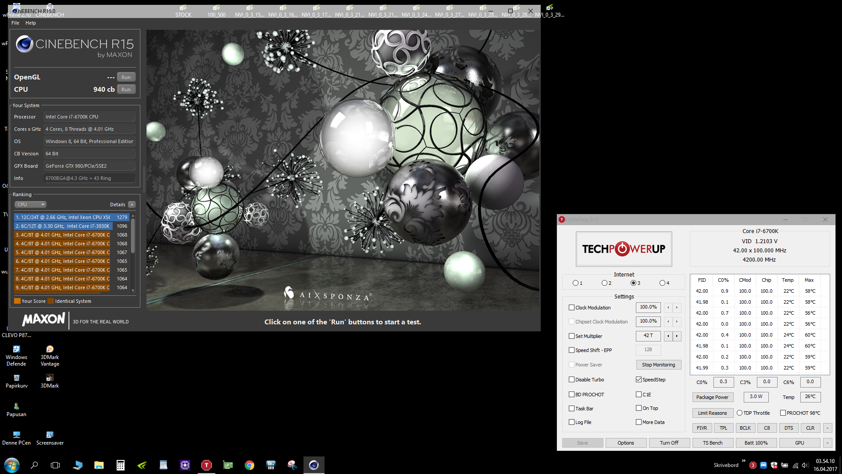The width and height of the screenshot is (842, 474).
Task: Check the Log File box
Action: click(x=571, y=422)
